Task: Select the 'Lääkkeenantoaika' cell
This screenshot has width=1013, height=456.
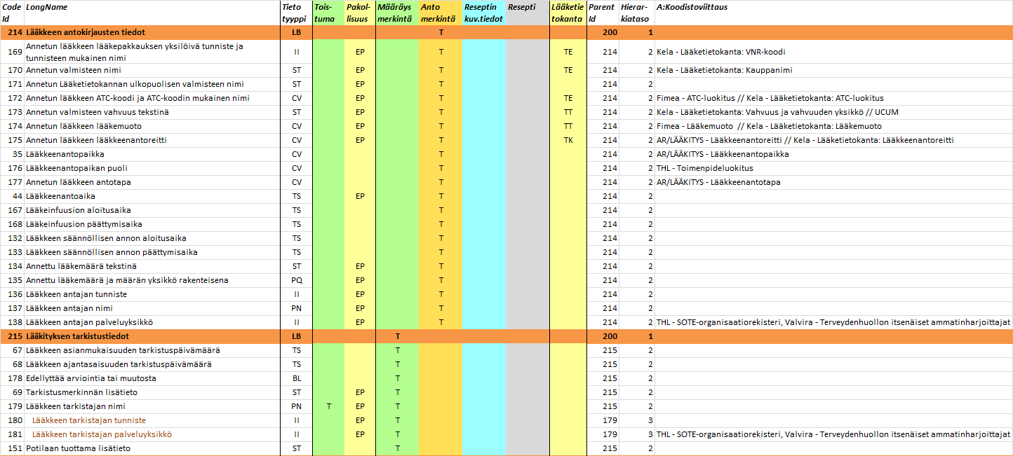Action: coord(152,196)
